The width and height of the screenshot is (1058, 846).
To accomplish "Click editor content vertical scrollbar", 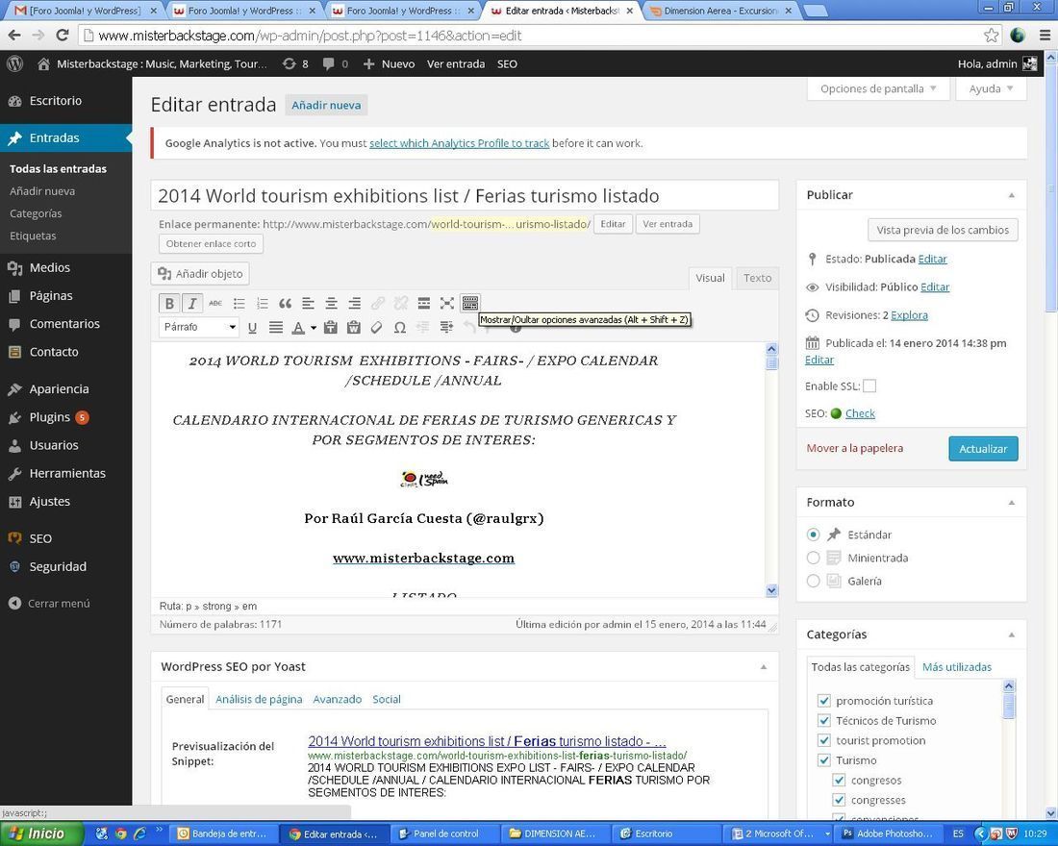I will (x=772, y=469).
